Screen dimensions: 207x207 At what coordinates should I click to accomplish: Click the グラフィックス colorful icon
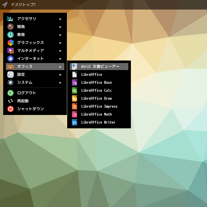11,43
